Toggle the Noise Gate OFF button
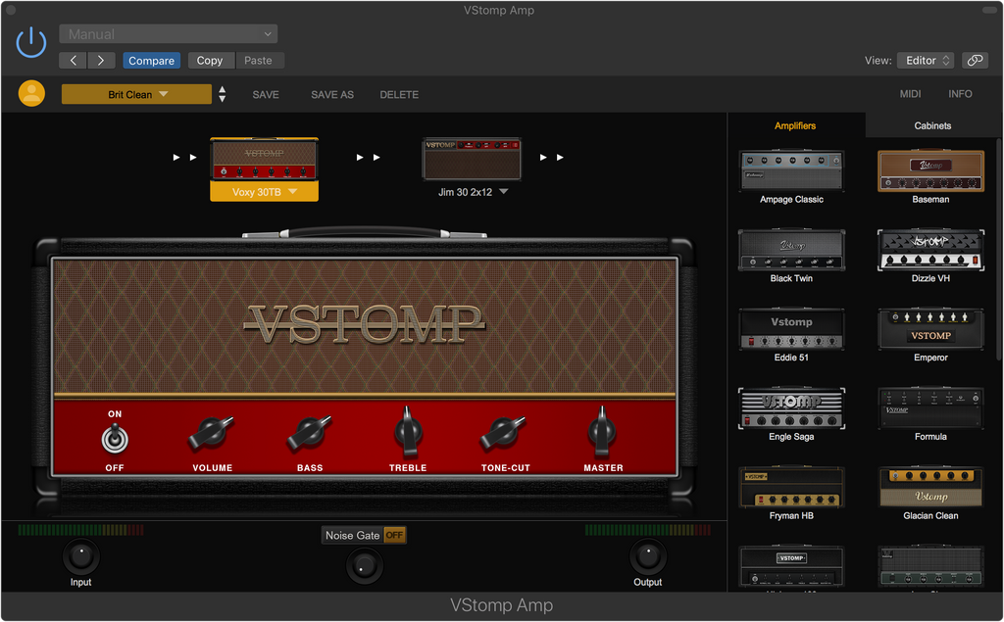This screenshot has width=1004, height=622. click(394, 535)
